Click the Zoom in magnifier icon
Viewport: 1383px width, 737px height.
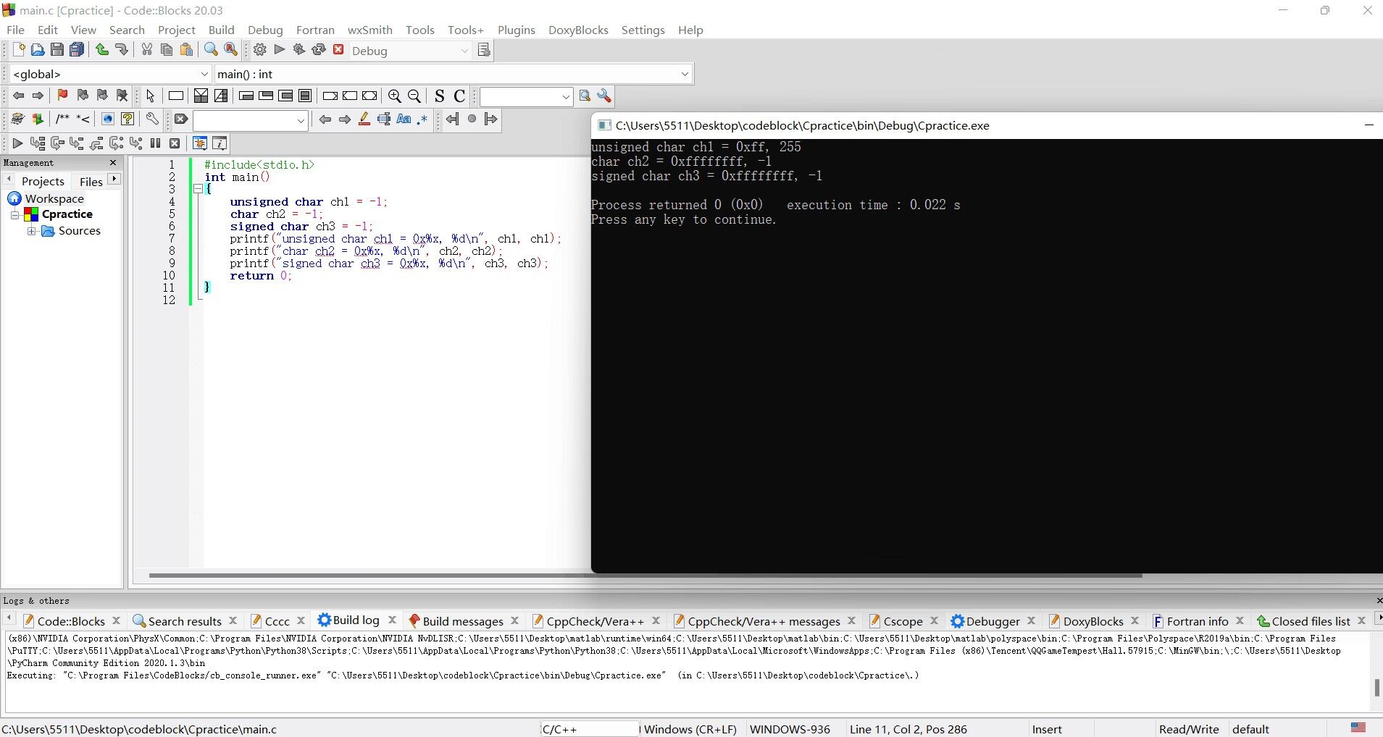395,96
